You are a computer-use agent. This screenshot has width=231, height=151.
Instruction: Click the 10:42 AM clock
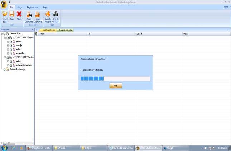point(222,148)
